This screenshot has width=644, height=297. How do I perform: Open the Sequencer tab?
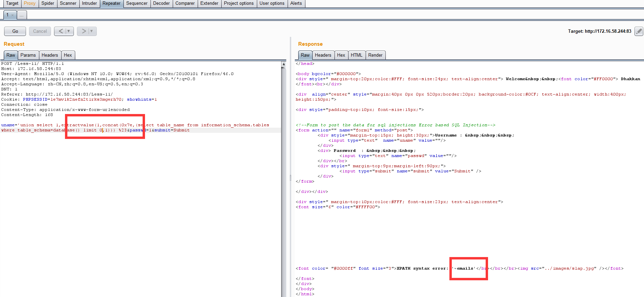[137, 3]
